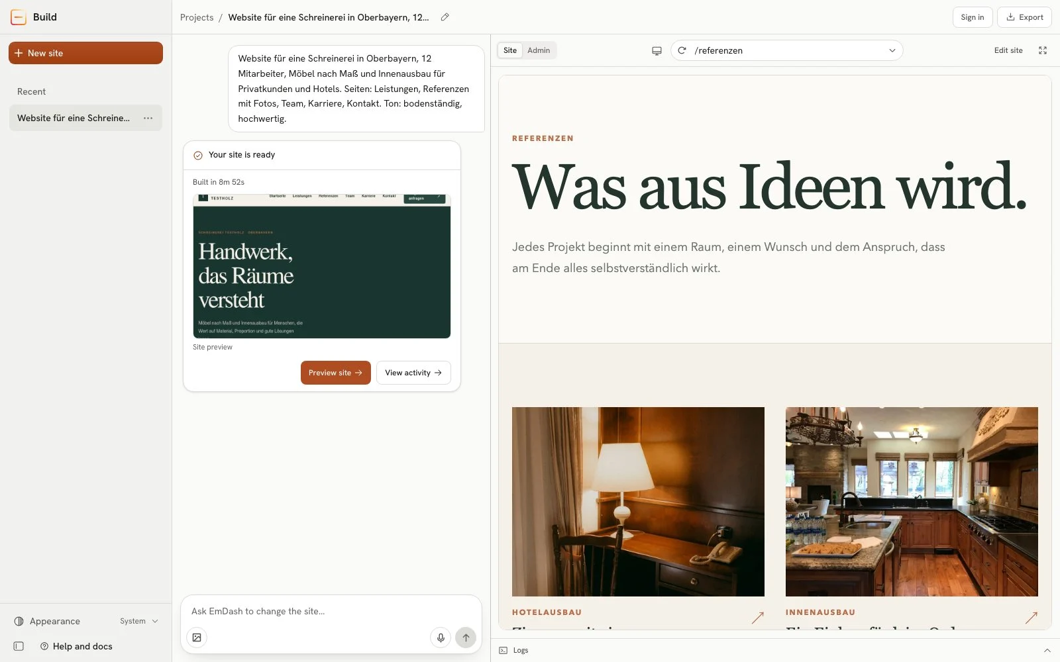The height and width of the screenshot is (662, 1060).
Task: Open the Innenausbau project arrow
Action: tap(1031, 618)
